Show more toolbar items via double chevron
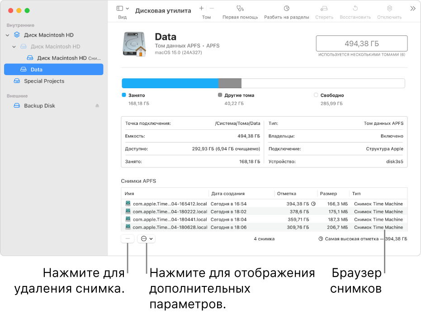421x314 pixels. click(413, 9)
